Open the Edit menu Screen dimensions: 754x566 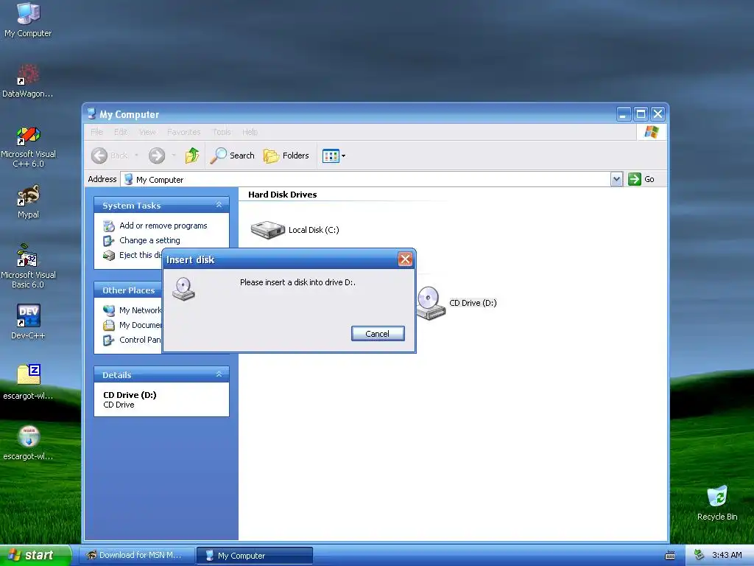[x=121, y=132]
